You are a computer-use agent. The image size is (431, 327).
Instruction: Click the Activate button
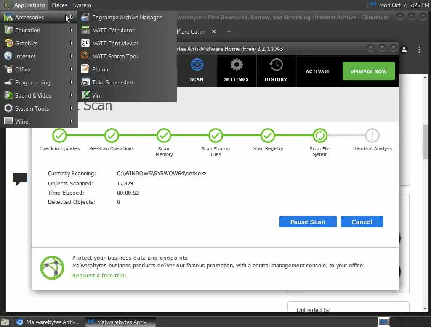point(318,71)
